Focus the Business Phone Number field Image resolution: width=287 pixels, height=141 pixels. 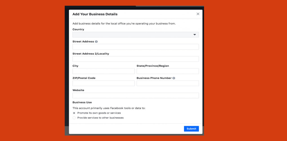point(168,83)
